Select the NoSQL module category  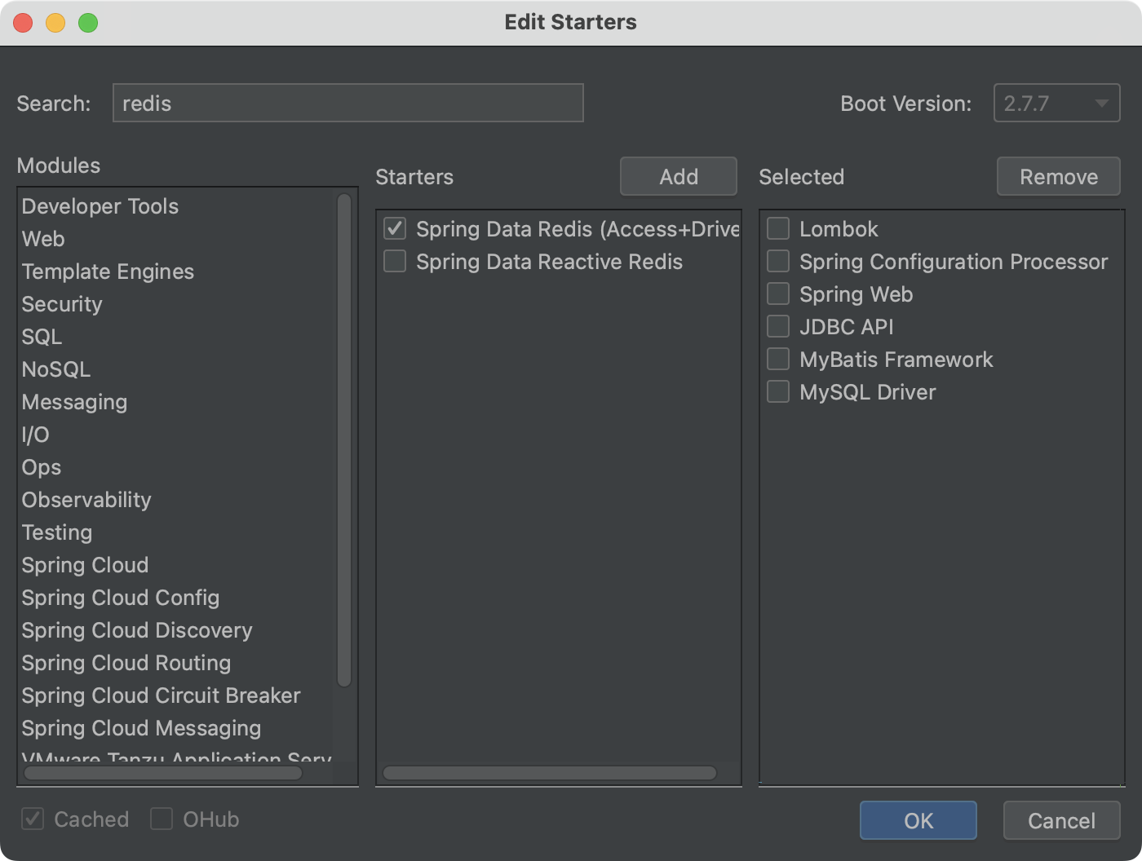[55, 369]
